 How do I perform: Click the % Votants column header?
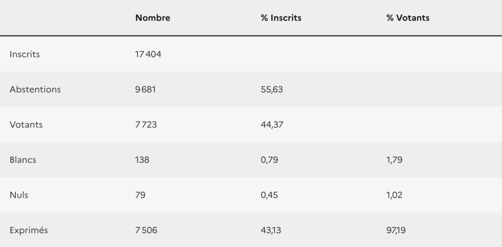[408, 18]
